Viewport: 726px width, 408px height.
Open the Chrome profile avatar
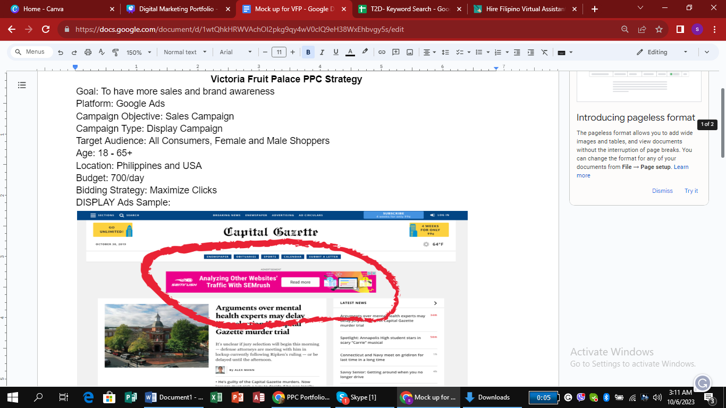point(697,29)
